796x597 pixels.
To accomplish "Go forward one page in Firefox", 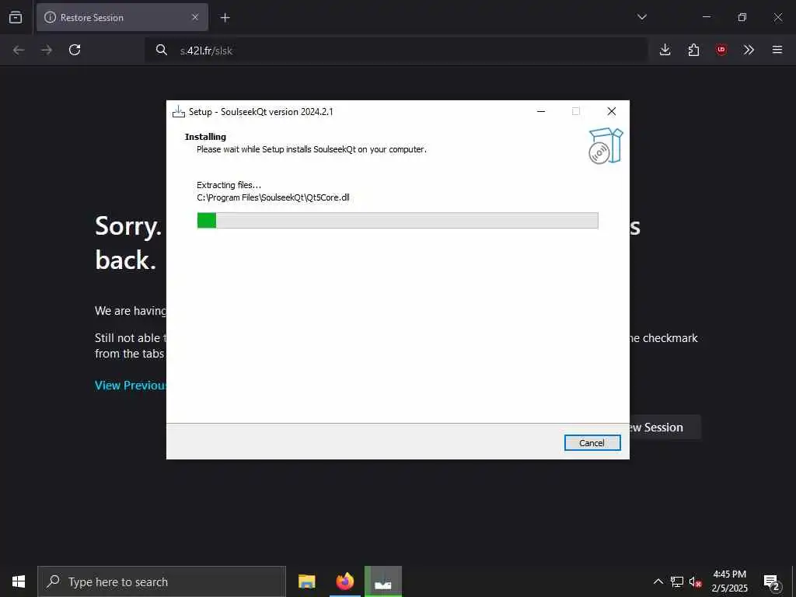I will pyautogui.click(x=47, y=50).
